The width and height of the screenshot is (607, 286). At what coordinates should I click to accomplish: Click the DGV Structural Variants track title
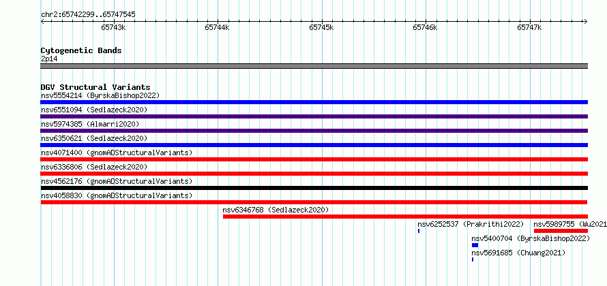tap(95, 87)
